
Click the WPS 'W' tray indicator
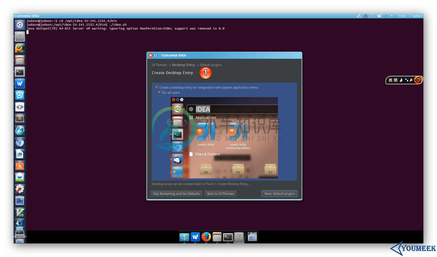(379, 16)
